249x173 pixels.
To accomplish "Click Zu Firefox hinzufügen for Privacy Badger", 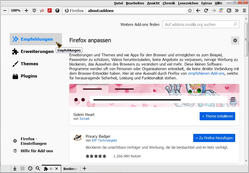I will tap(214, 138).
